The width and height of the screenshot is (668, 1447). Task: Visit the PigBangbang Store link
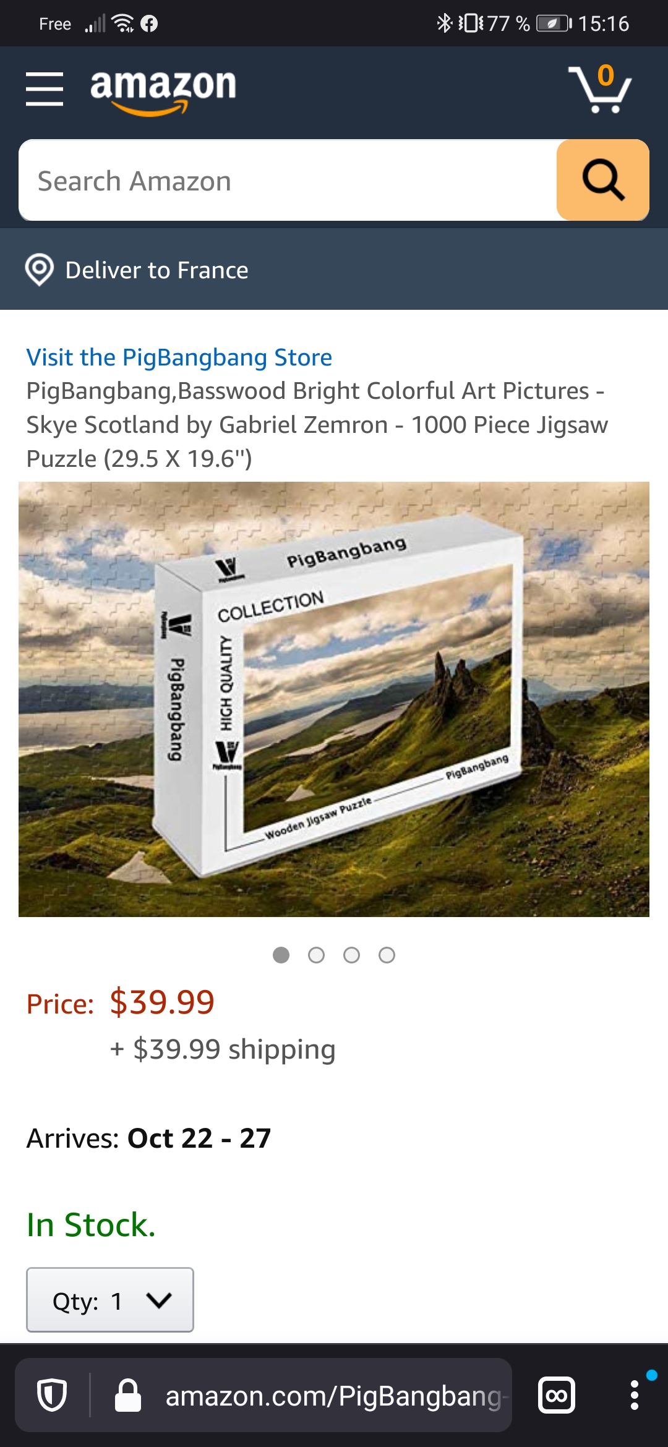[179, 357]
